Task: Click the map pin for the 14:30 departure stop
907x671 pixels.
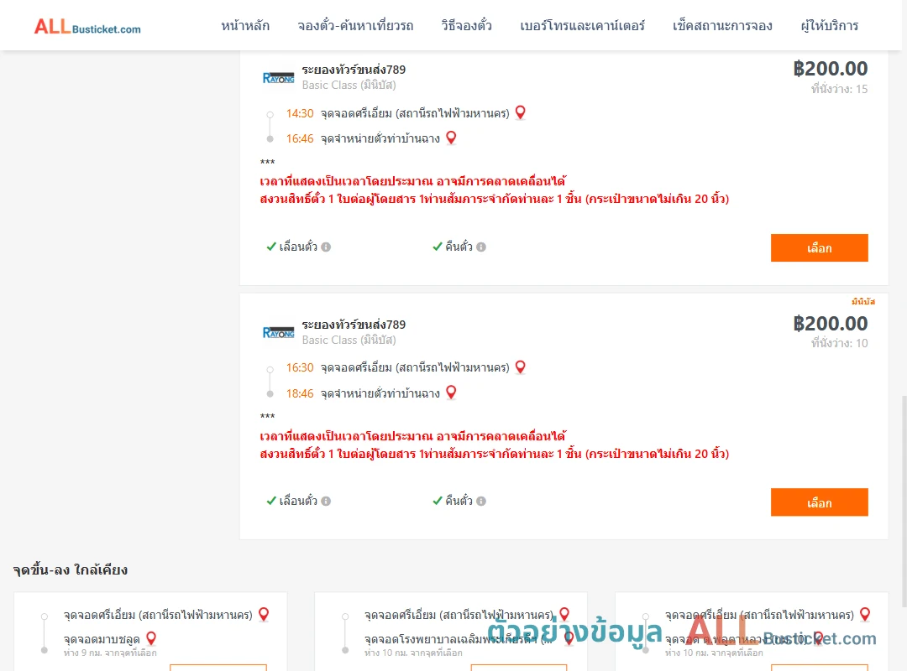Action: click(521, 112)
